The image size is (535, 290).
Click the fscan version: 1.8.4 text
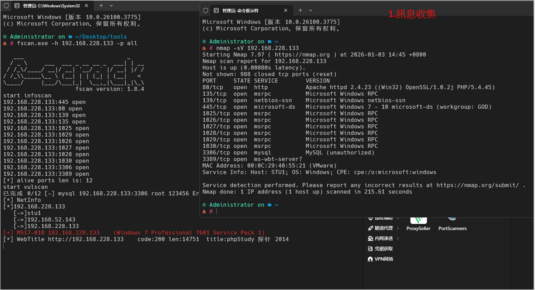click(x=109, y=89)
